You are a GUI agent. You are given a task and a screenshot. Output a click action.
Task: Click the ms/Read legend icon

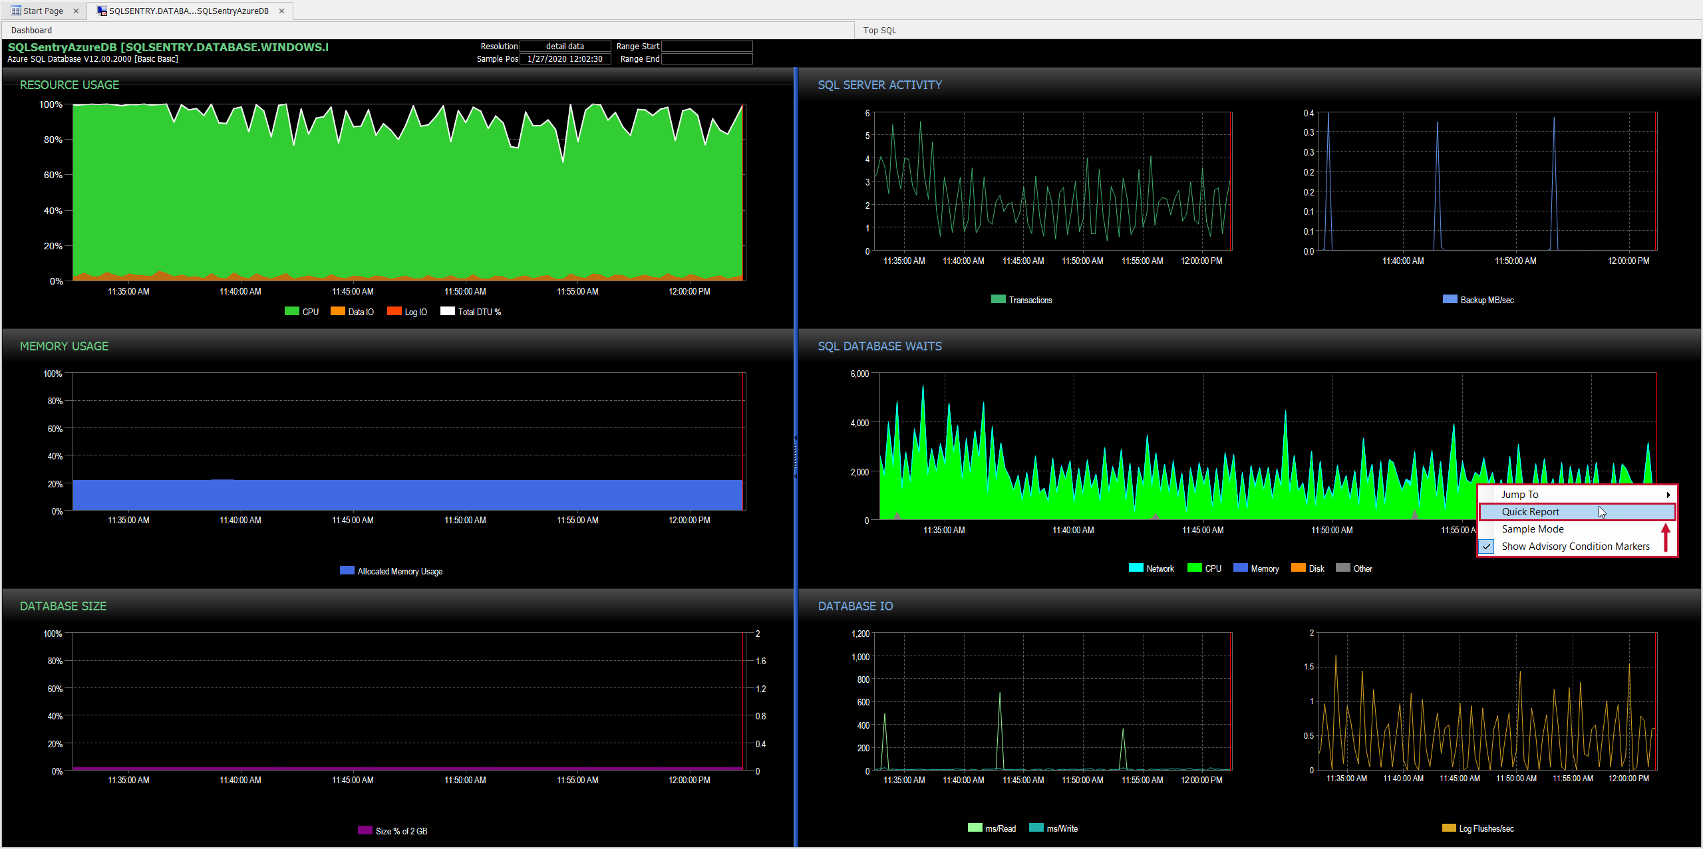tap(975, 828)
